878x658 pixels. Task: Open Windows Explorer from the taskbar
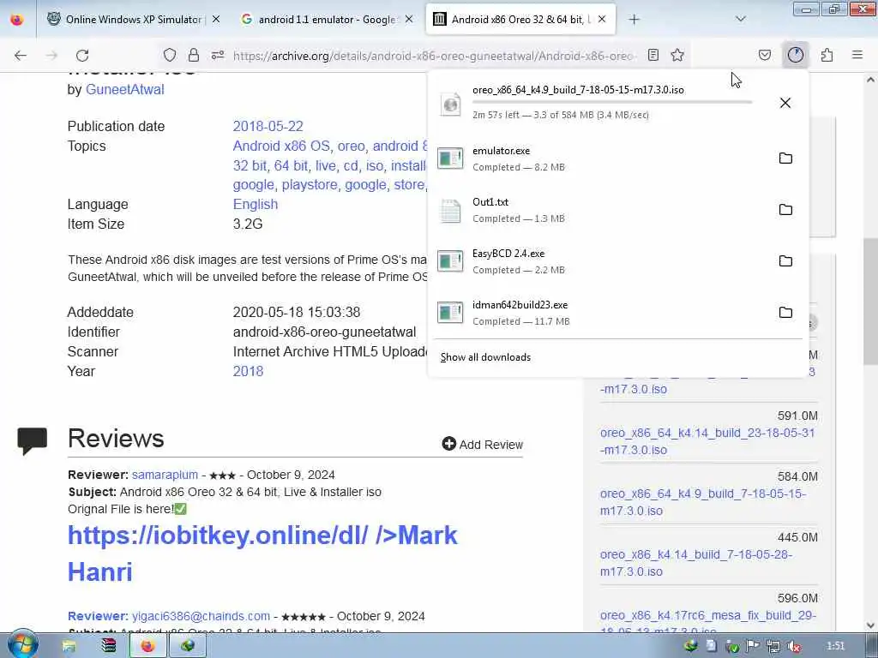(x=69, y=646)
